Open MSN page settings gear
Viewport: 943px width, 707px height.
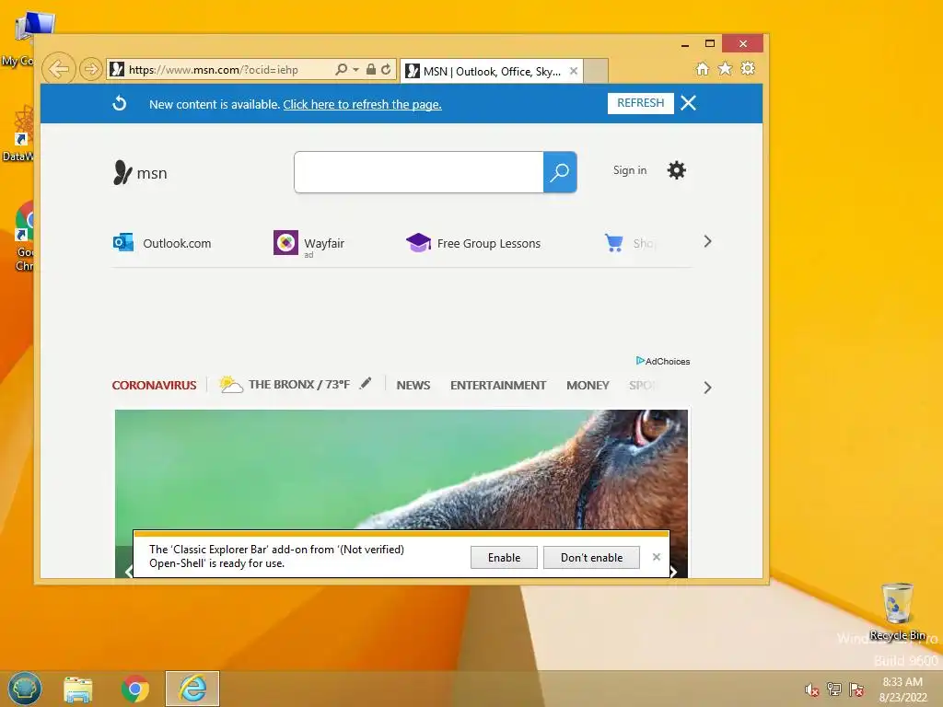pyautogui.click(x=677, y=170)
